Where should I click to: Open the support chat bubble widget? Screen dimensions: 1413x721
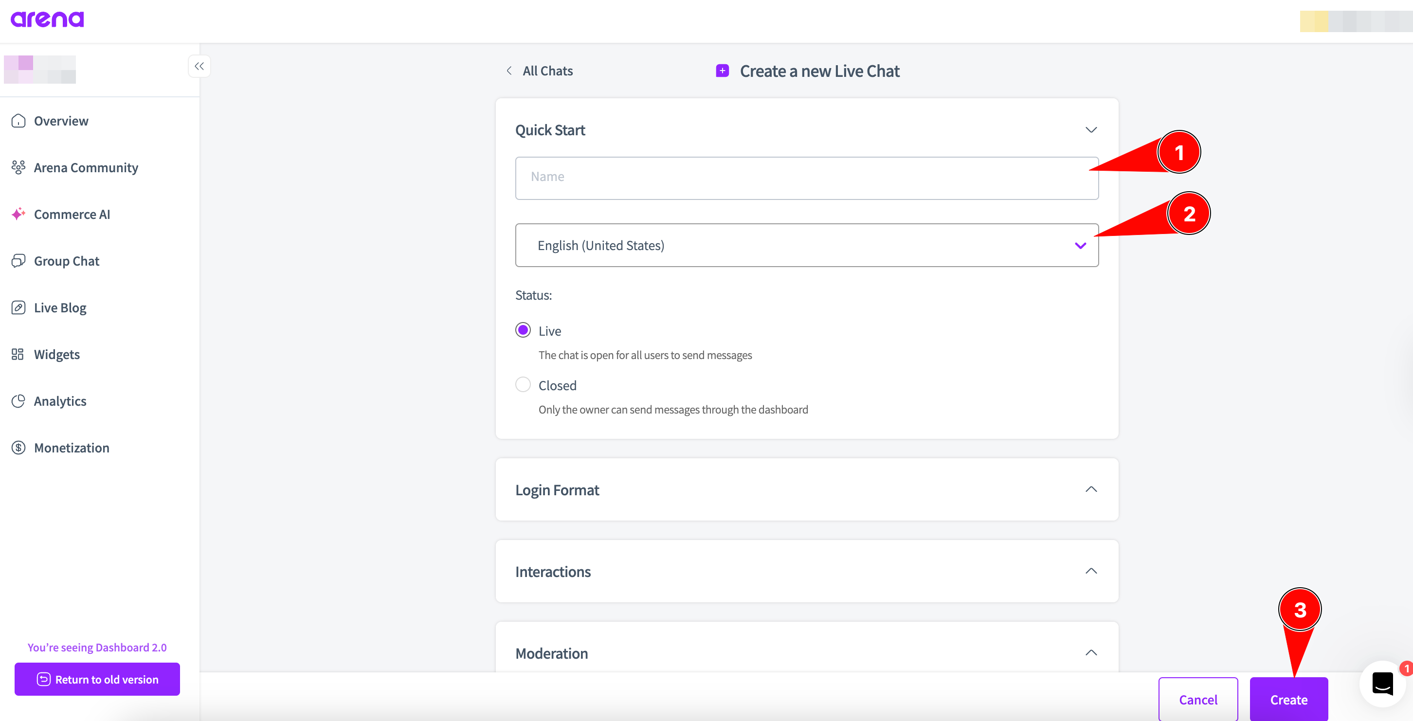pos(1382,683)
